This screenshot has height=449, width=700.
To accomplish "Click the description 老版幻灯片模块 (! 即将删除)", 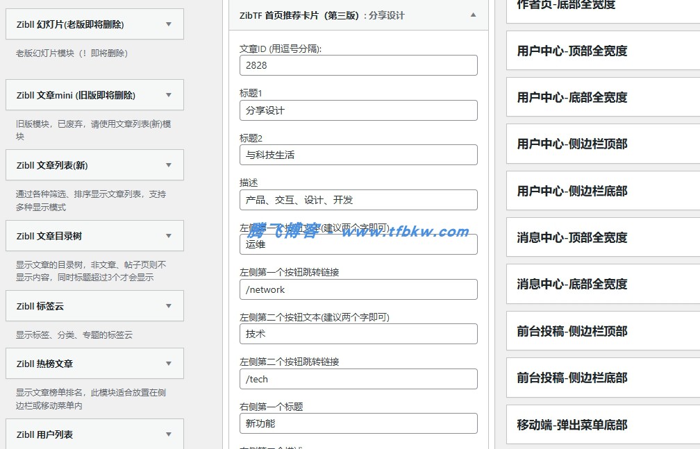I will click(x=72, y=53).
